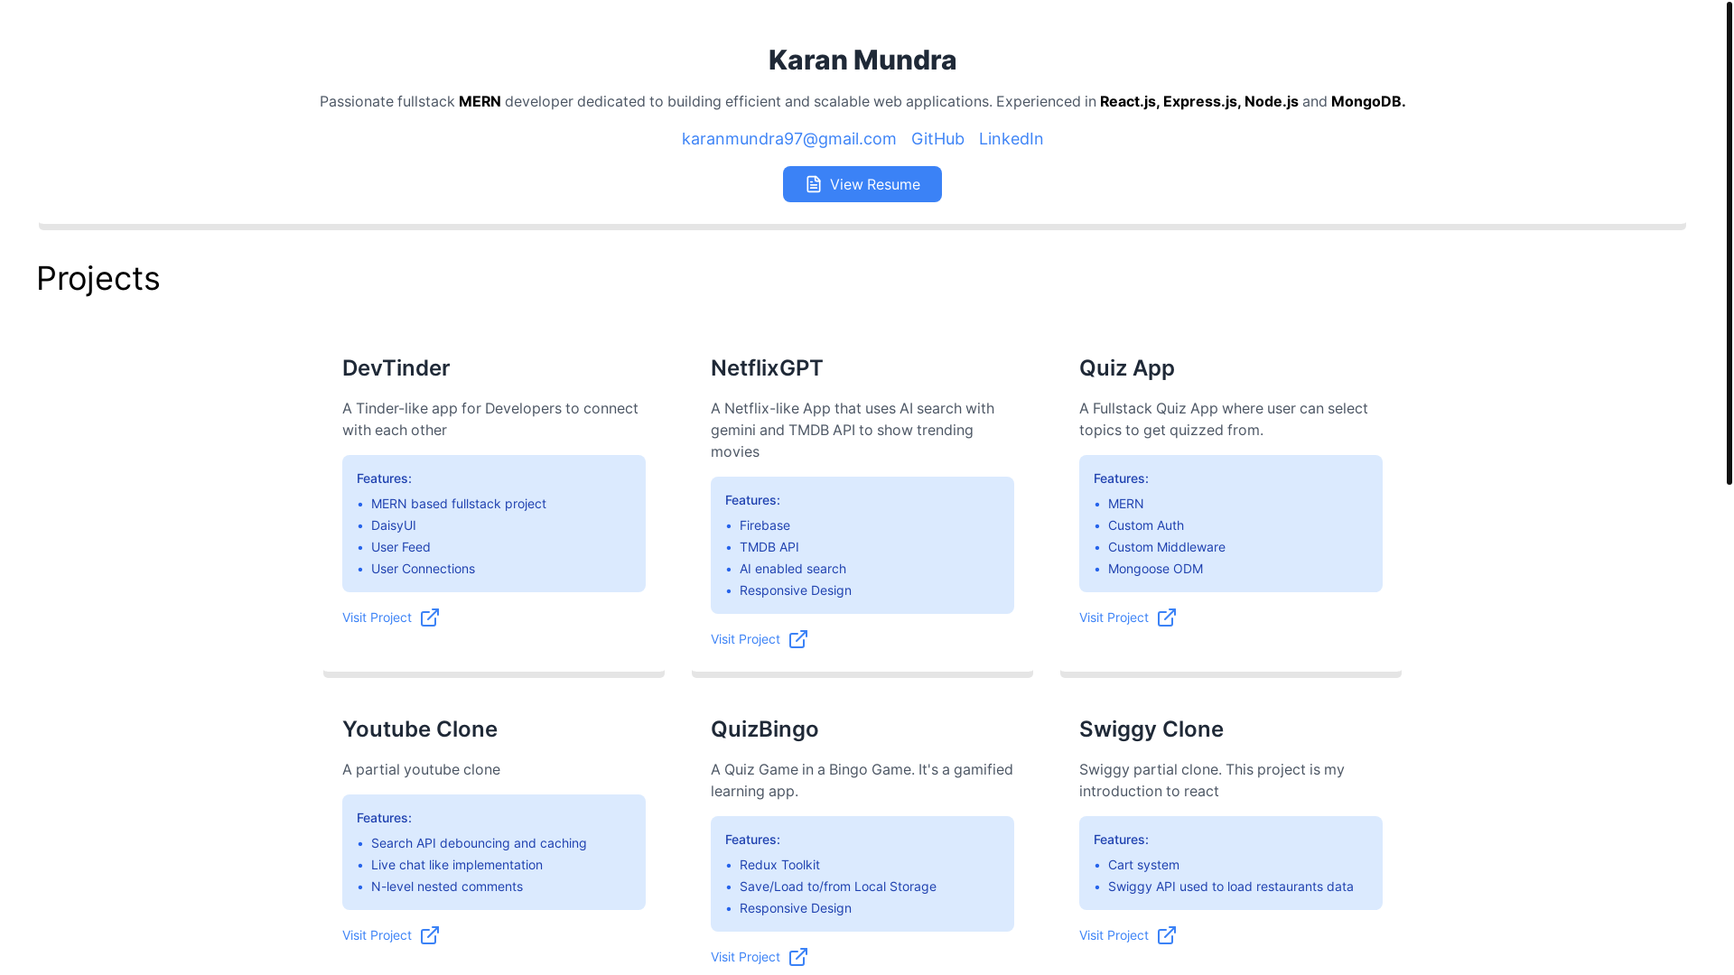Open the GitHub profile link
Image resolution: width=1734 pixels, height=975 pixels.
click(x=937, y=139)
